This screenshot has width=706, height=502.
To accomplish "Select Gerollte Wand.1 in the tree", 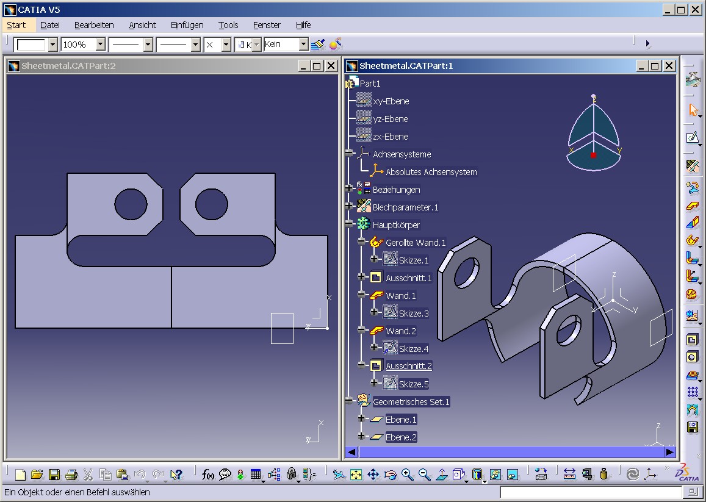I will point(416,243).
